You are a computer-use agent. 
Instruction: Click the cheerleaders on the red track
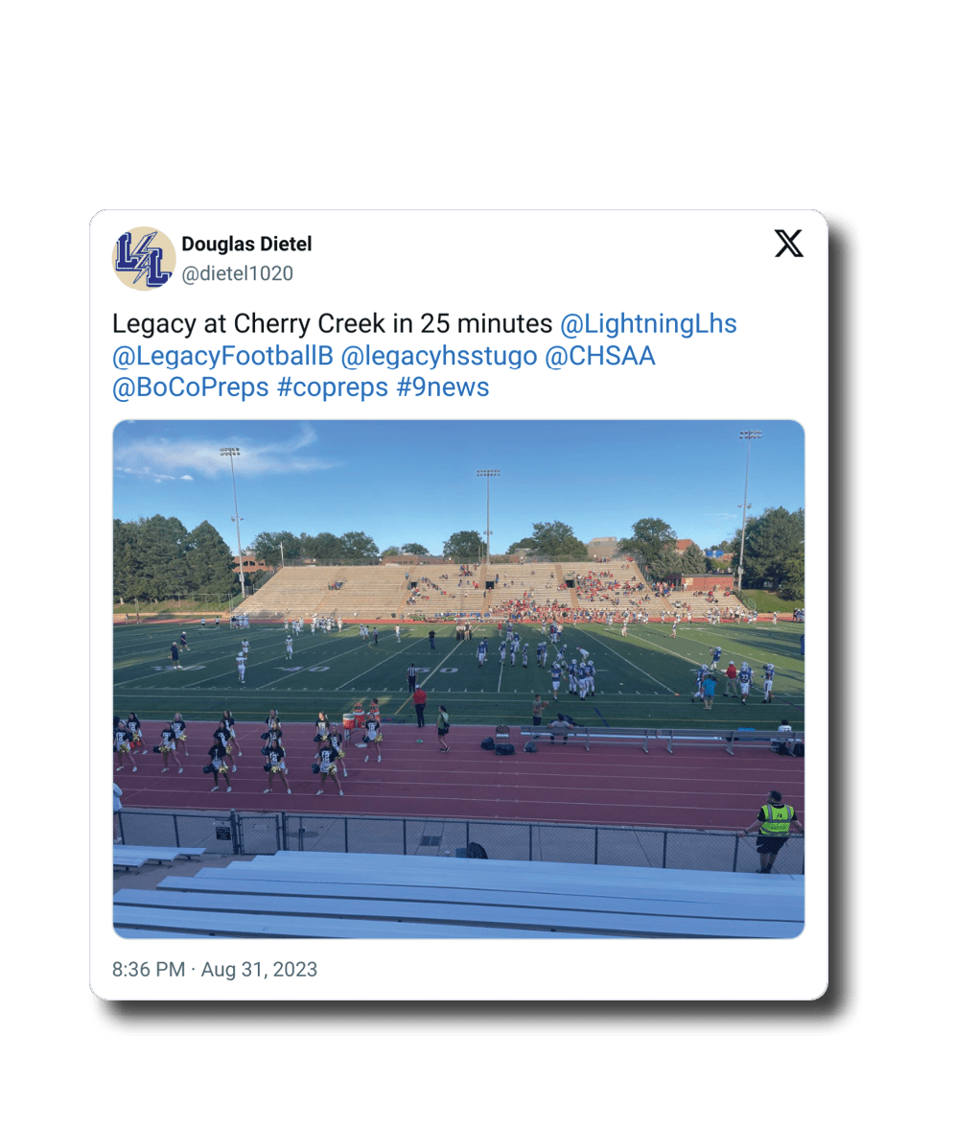tap(248, 749)
